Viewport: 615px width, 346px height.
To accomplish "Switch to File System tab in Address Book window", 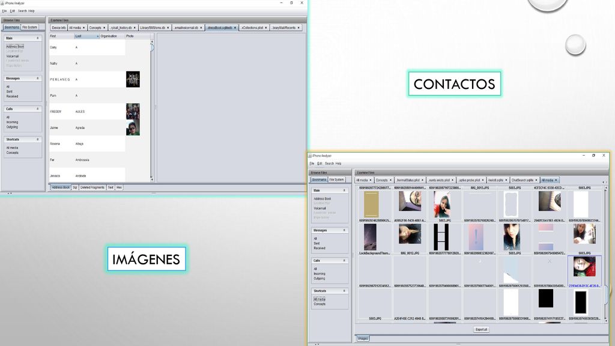I will coord(30,28).
